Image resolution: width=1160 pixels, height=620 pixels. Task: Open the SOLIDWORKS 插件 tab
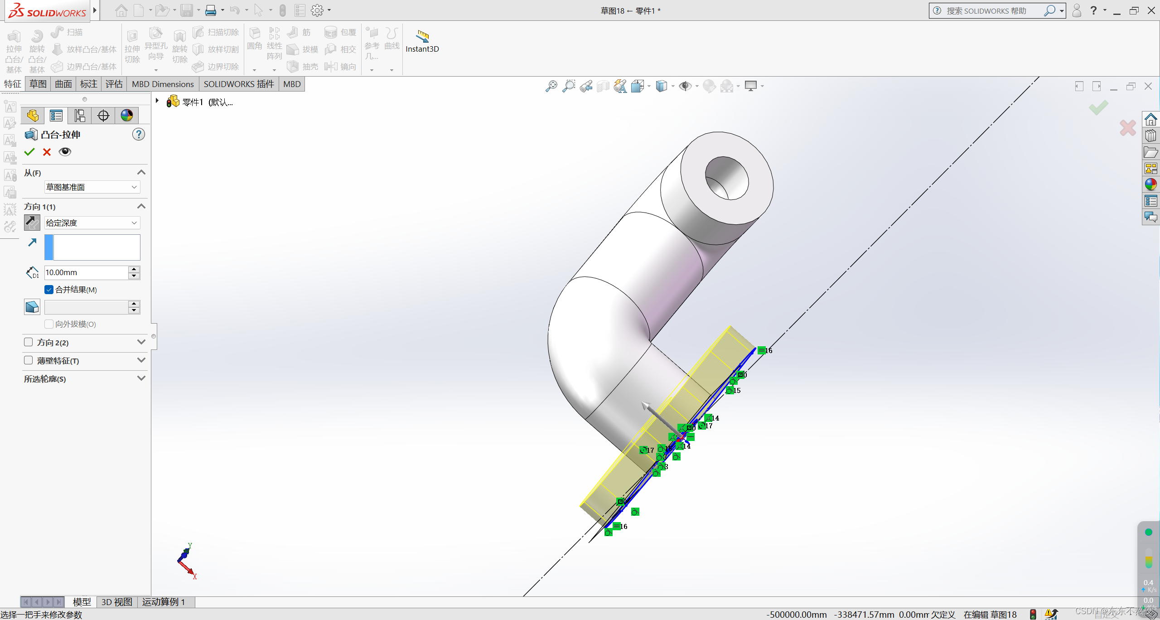pos(239,84)
